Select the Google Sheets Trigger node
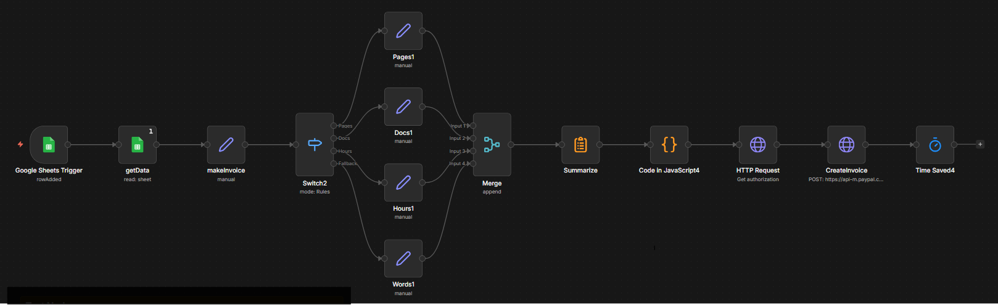Screen dimensions: 998x305 49,145
